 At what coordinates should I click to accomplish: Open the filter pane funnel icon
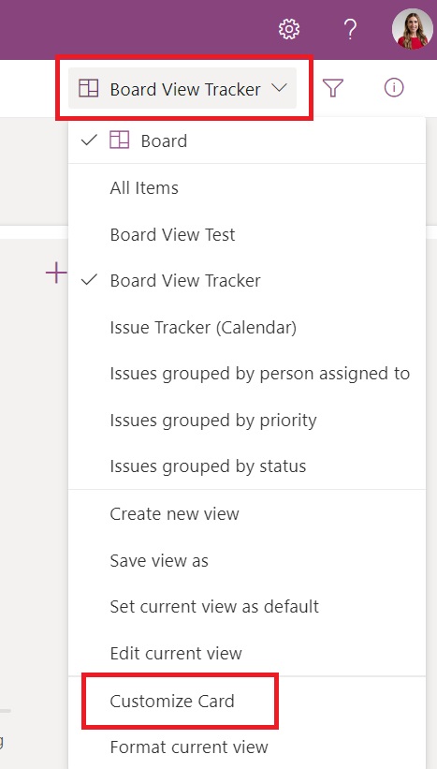(x=333, y=88)
